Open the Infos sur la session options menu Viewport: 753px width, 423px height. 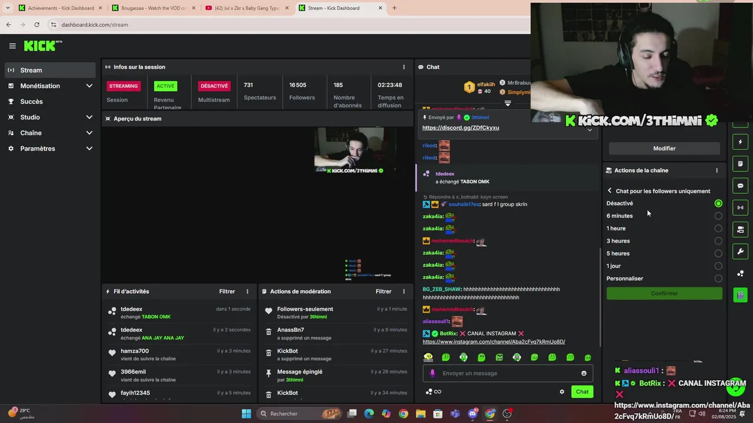point(404,67)
